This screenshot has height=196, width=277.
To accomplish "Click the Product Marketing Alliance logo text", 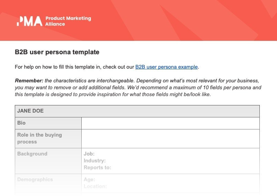I will (68, 21).
